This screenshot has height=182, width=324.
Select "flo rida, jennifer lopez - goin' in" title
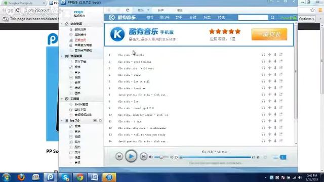143,115
